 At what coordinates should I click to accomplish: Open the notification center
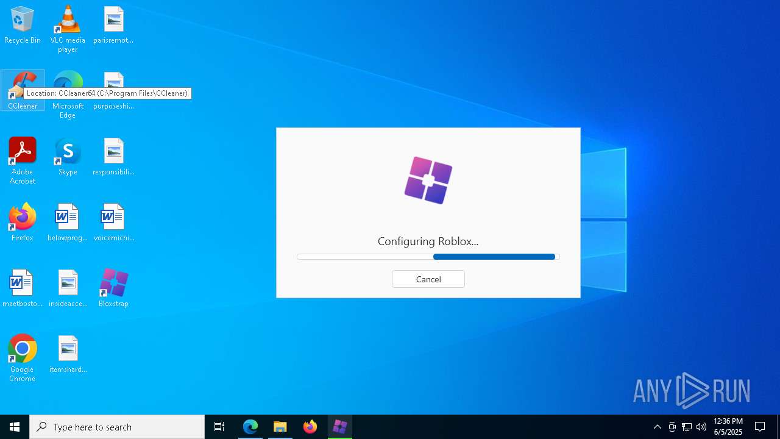(760, 427)
